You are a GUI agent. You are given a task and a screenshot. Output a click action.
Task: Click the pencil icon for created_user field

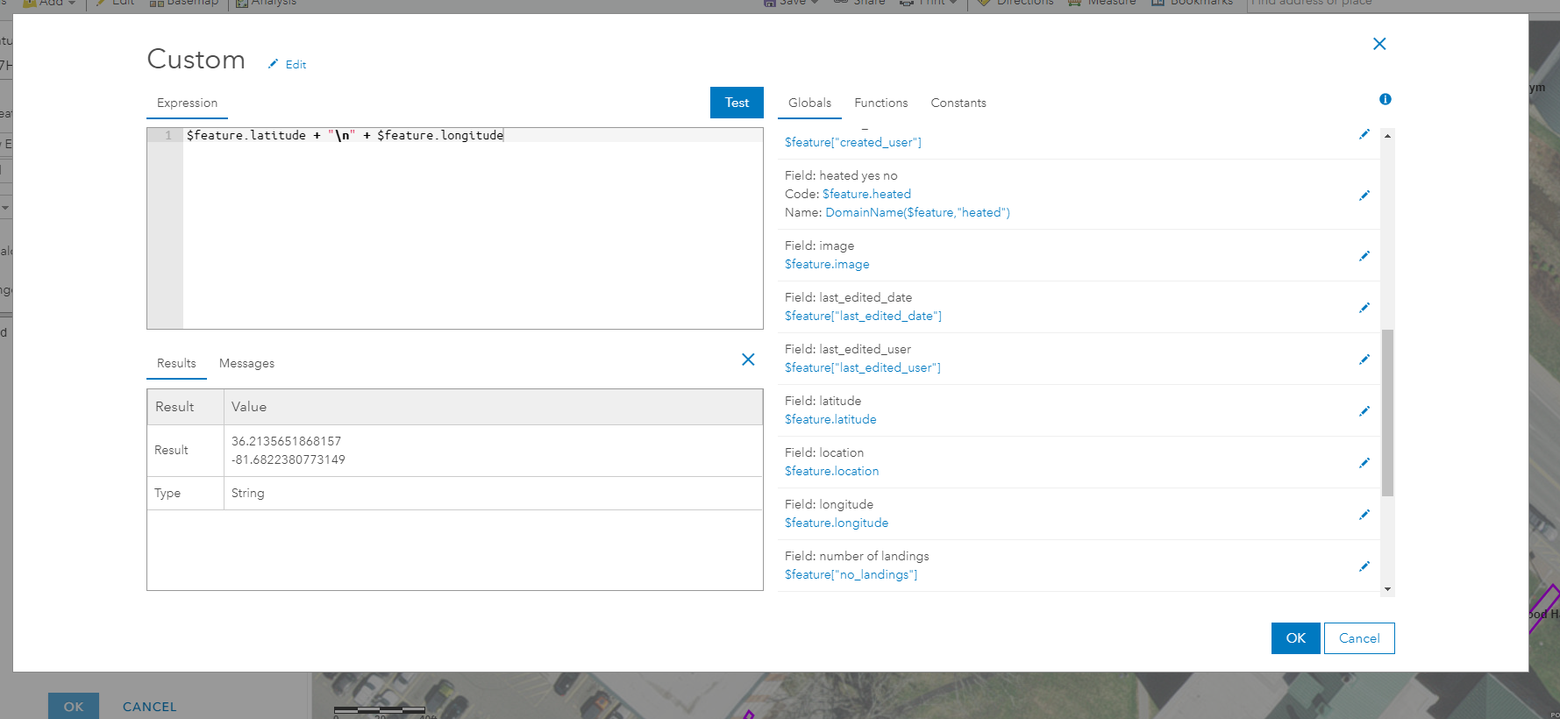[1364, 134]
